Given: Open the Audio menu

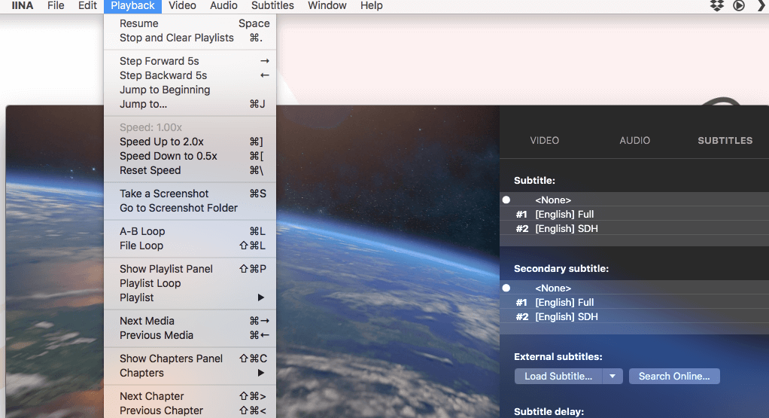Looking at the screenshot, I should coord(223,5).
